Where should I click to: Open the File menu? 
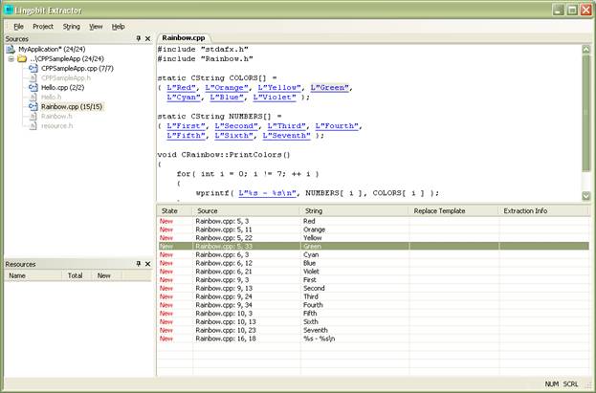pyautogui.click(x=18, y=27)
